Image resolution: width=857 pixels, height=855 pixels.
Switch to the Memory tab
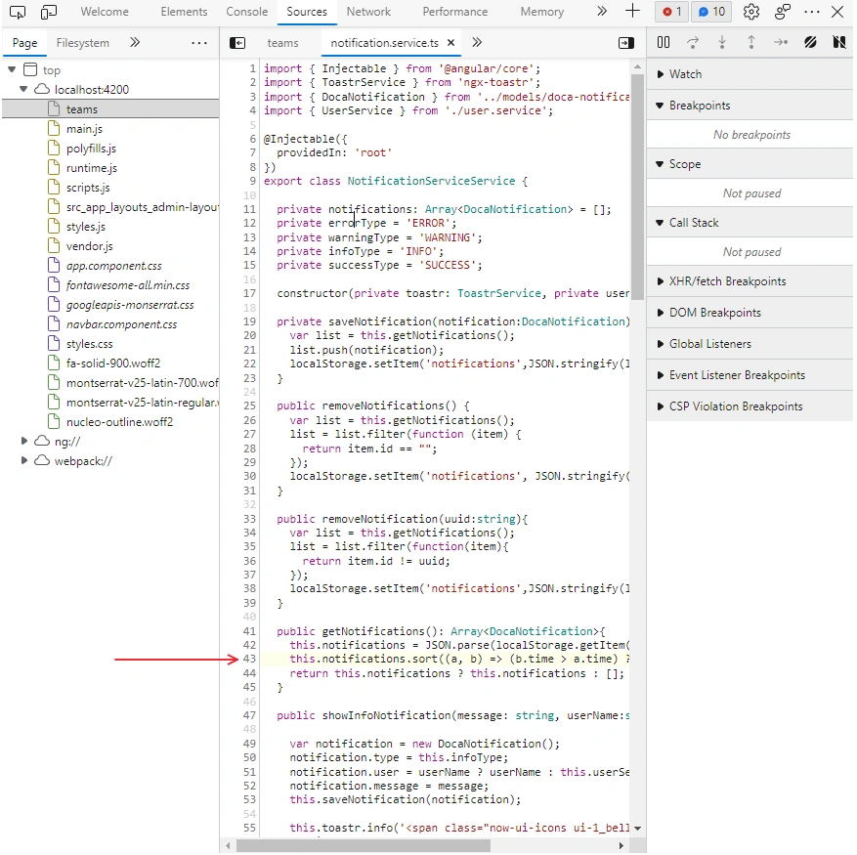pyautogui.click(x=541, y=12)
